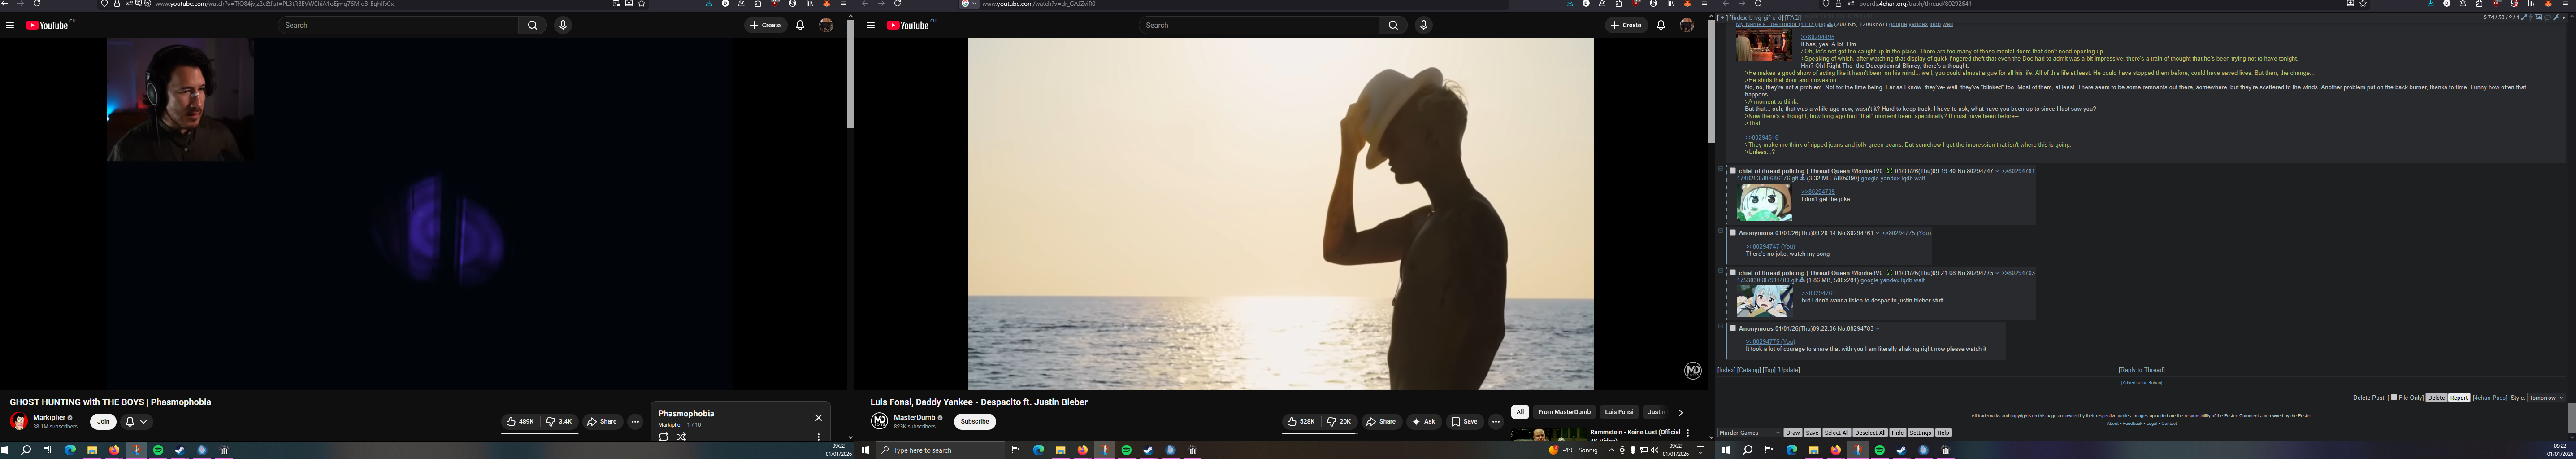Share the Despacito video

1382,422
